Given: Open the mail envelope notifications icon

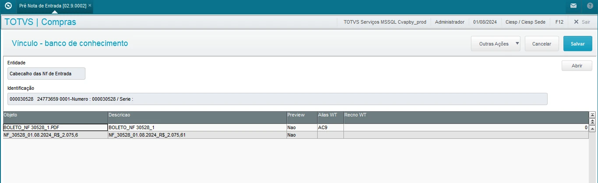Looking at the screenshot, I should 573,6.
